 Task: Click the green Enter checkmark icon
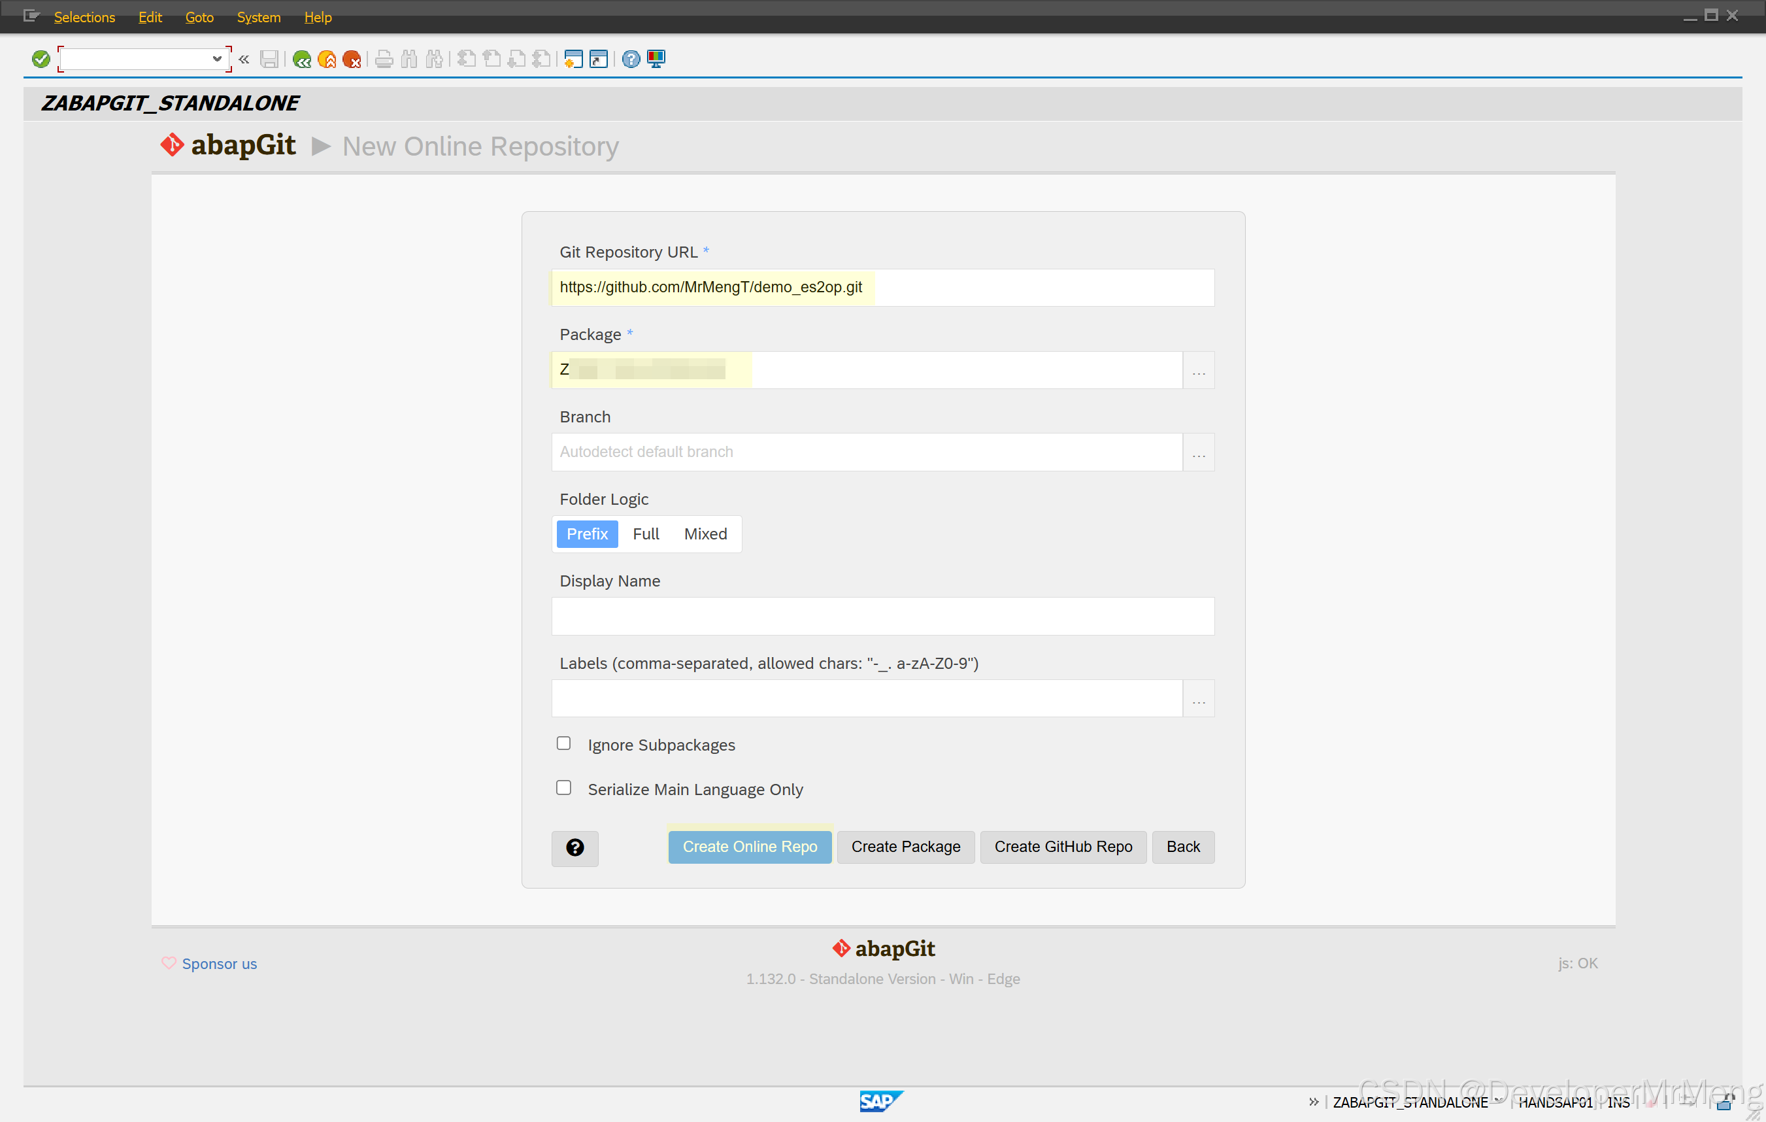(x=41, y=59)
